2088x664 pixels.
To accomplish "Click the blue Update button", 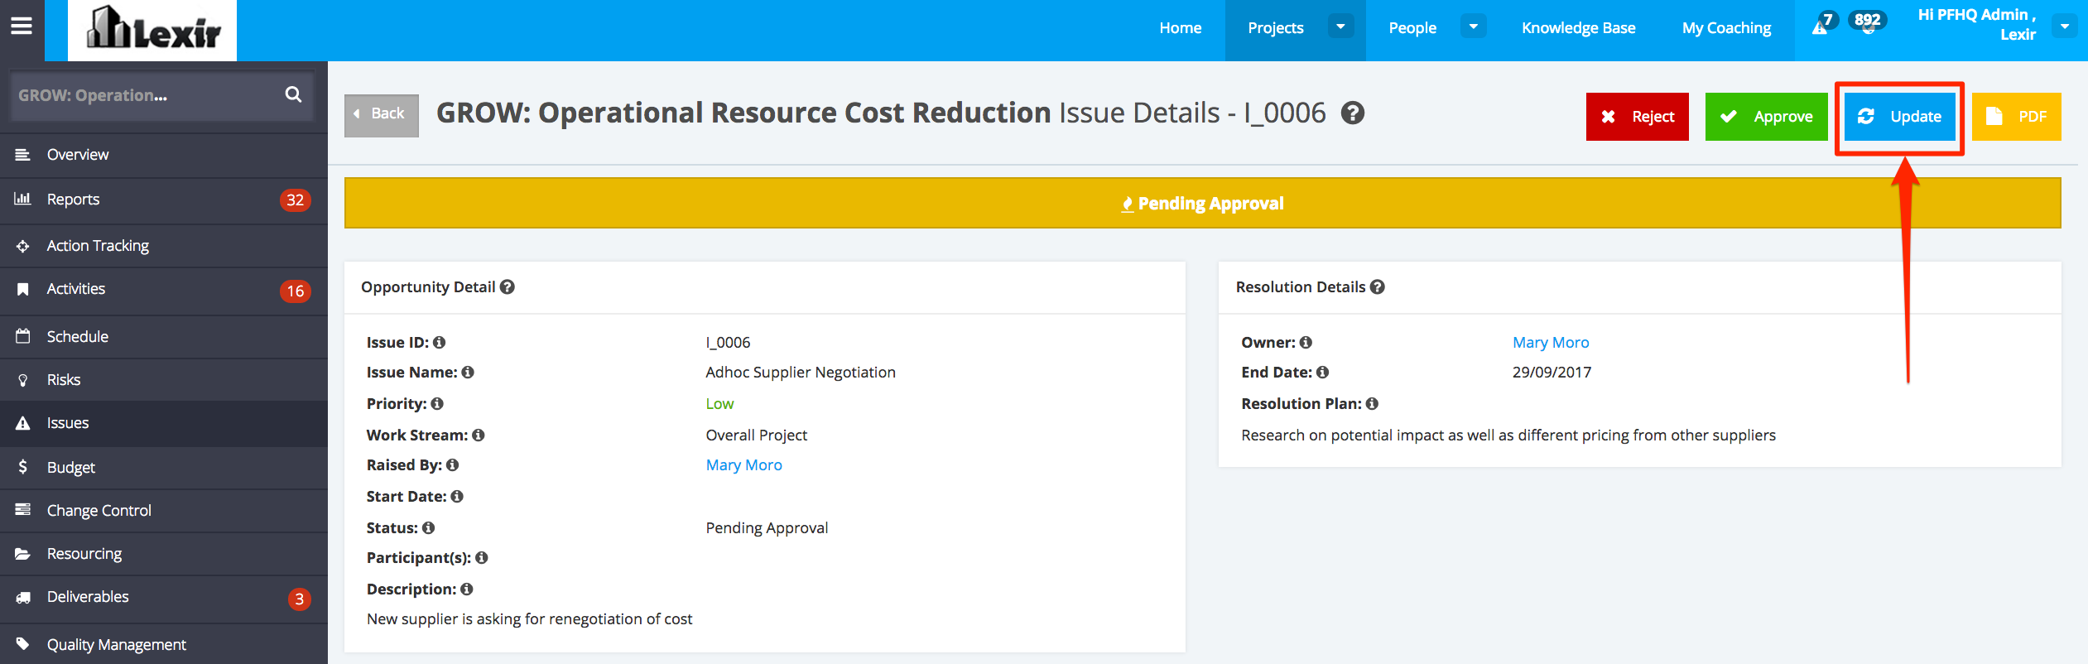I will pyautogui.click(x=1899, y=117).
